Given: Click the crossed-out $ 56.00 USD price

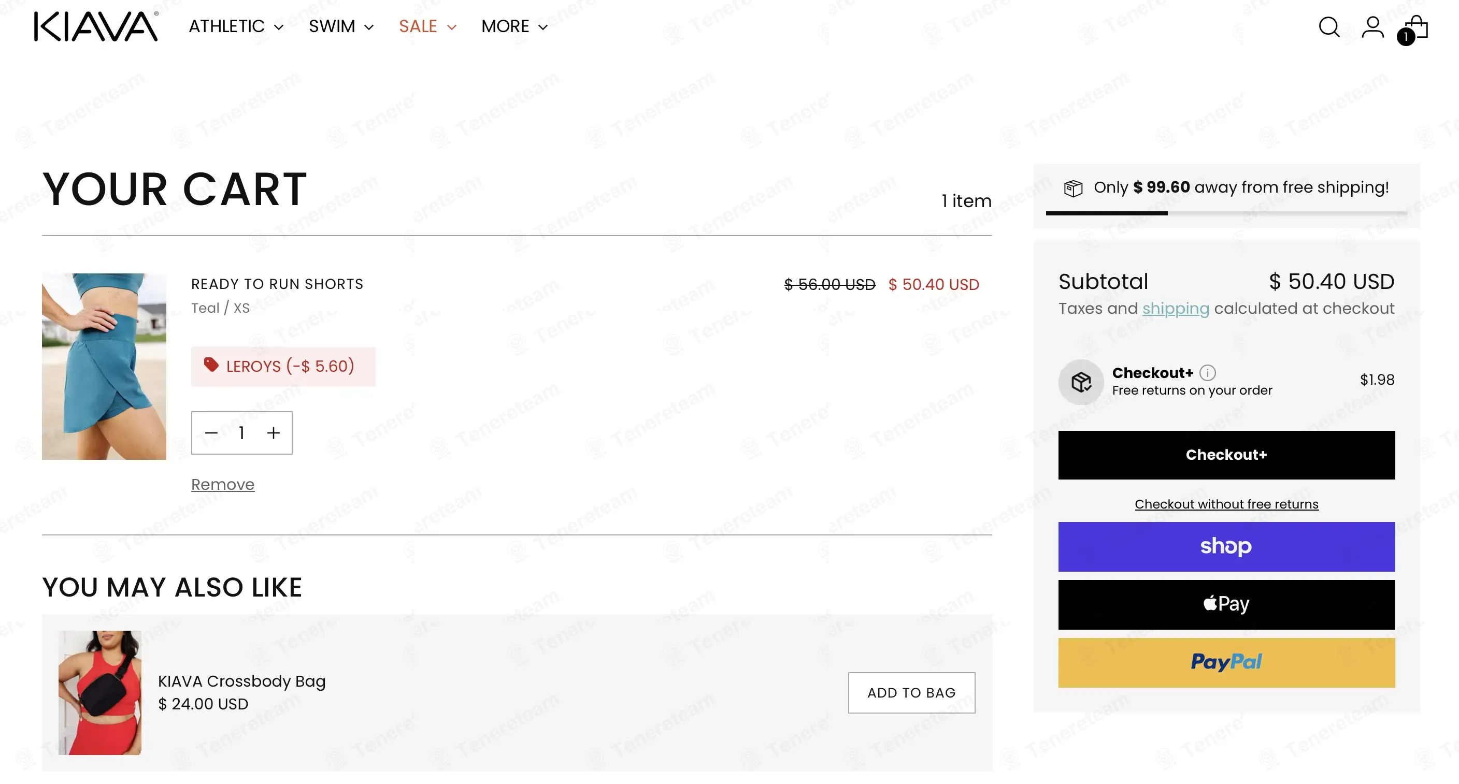Looking at the screenshot, I should tap(829, 284).
